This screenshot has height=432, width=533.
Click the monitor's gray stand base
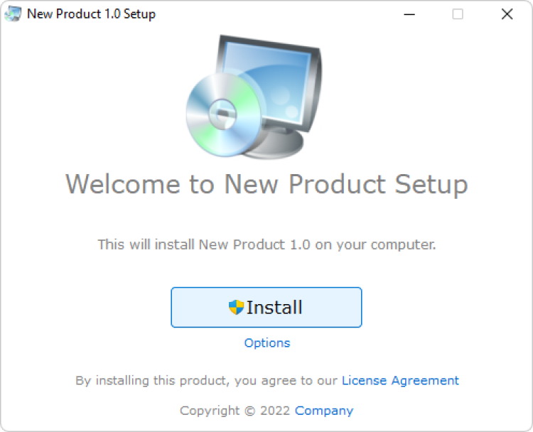point(284,148)
